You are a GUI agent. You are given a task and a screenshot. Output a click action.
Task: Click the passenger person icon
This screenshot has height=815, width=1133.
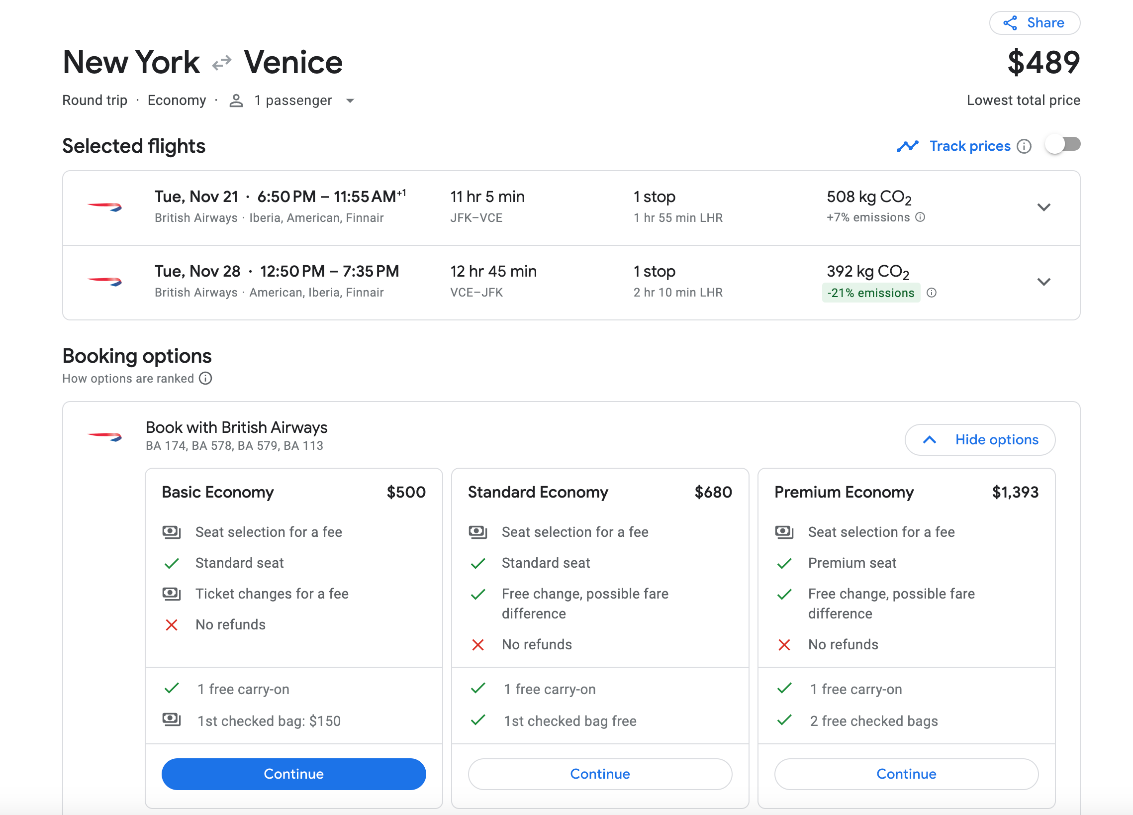[x=236, y=101]
